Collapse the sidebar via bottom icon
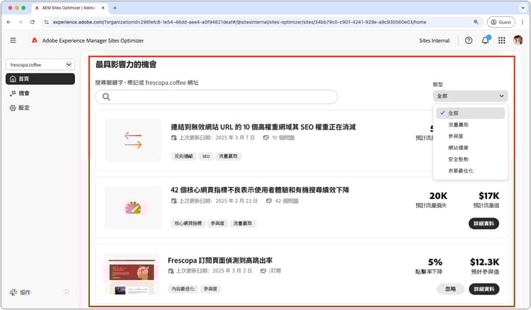 click(67, 292)
